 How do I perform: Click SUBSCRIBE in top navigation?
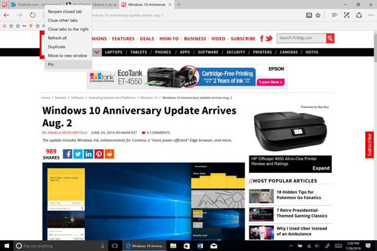243,38
